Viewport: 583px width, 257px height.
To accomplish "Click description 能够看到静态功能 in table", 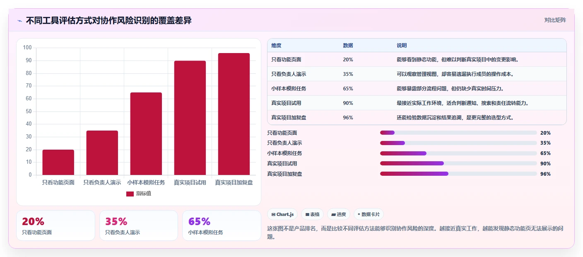I will 458,60.
